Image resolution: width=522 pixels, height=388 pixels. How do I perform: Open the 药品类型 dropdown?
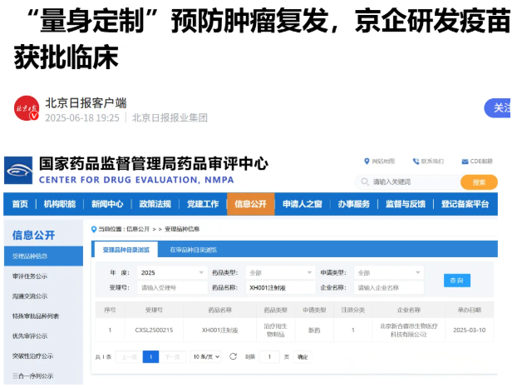[279, 272]
